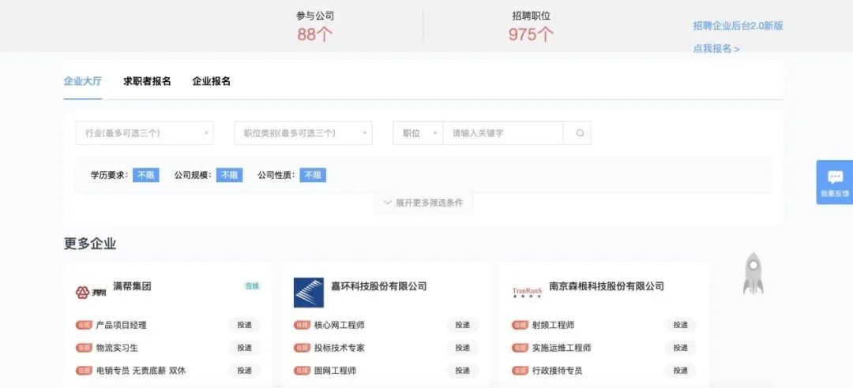Switch to the 求职者报名 tab
The image size is (853, 388).
(147, 81)
